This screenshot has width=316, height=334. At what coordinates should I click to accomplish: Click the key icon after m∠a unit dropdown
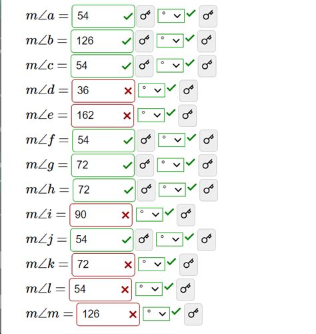208,16
